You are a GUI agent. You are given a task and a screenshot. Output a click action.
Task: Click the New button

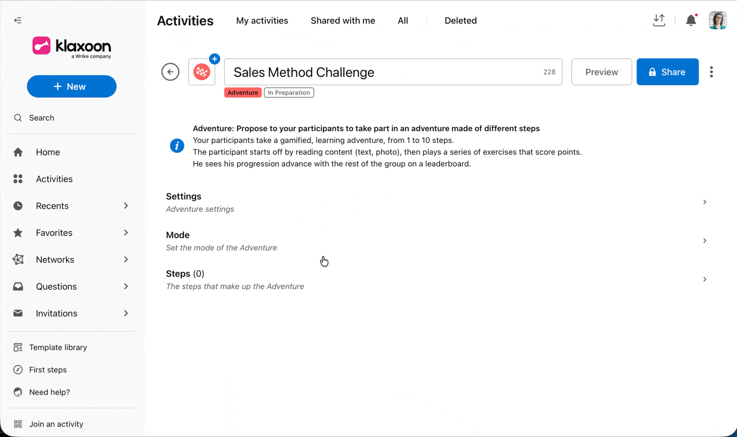click(72, 86)
